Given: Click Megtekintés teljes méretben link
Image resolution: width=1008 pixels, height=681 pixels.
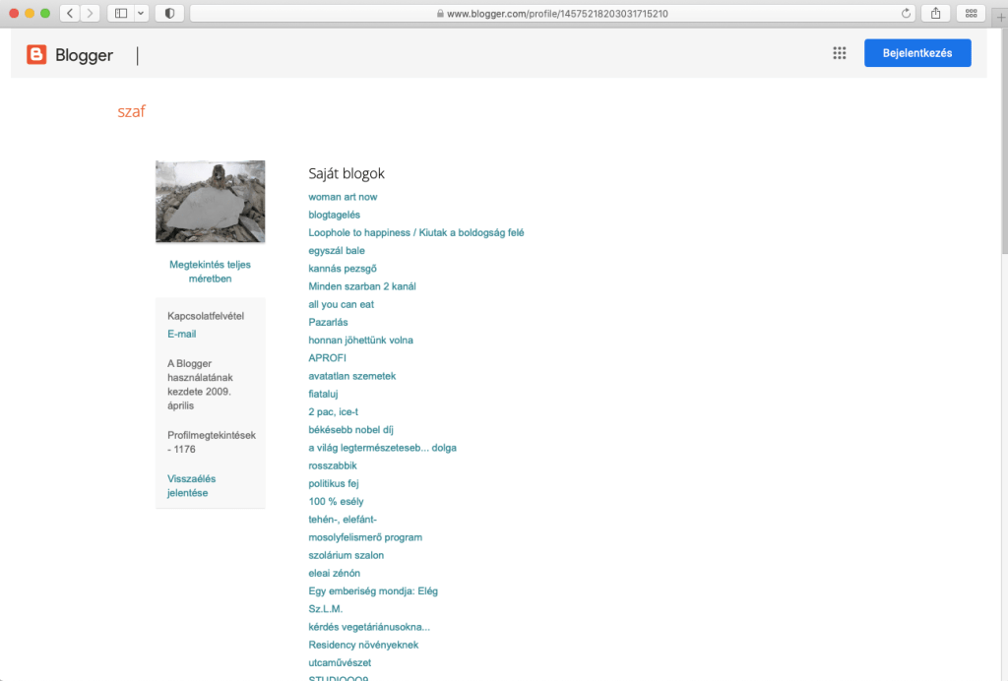Looking at the screenshot, I should point(211,271).
